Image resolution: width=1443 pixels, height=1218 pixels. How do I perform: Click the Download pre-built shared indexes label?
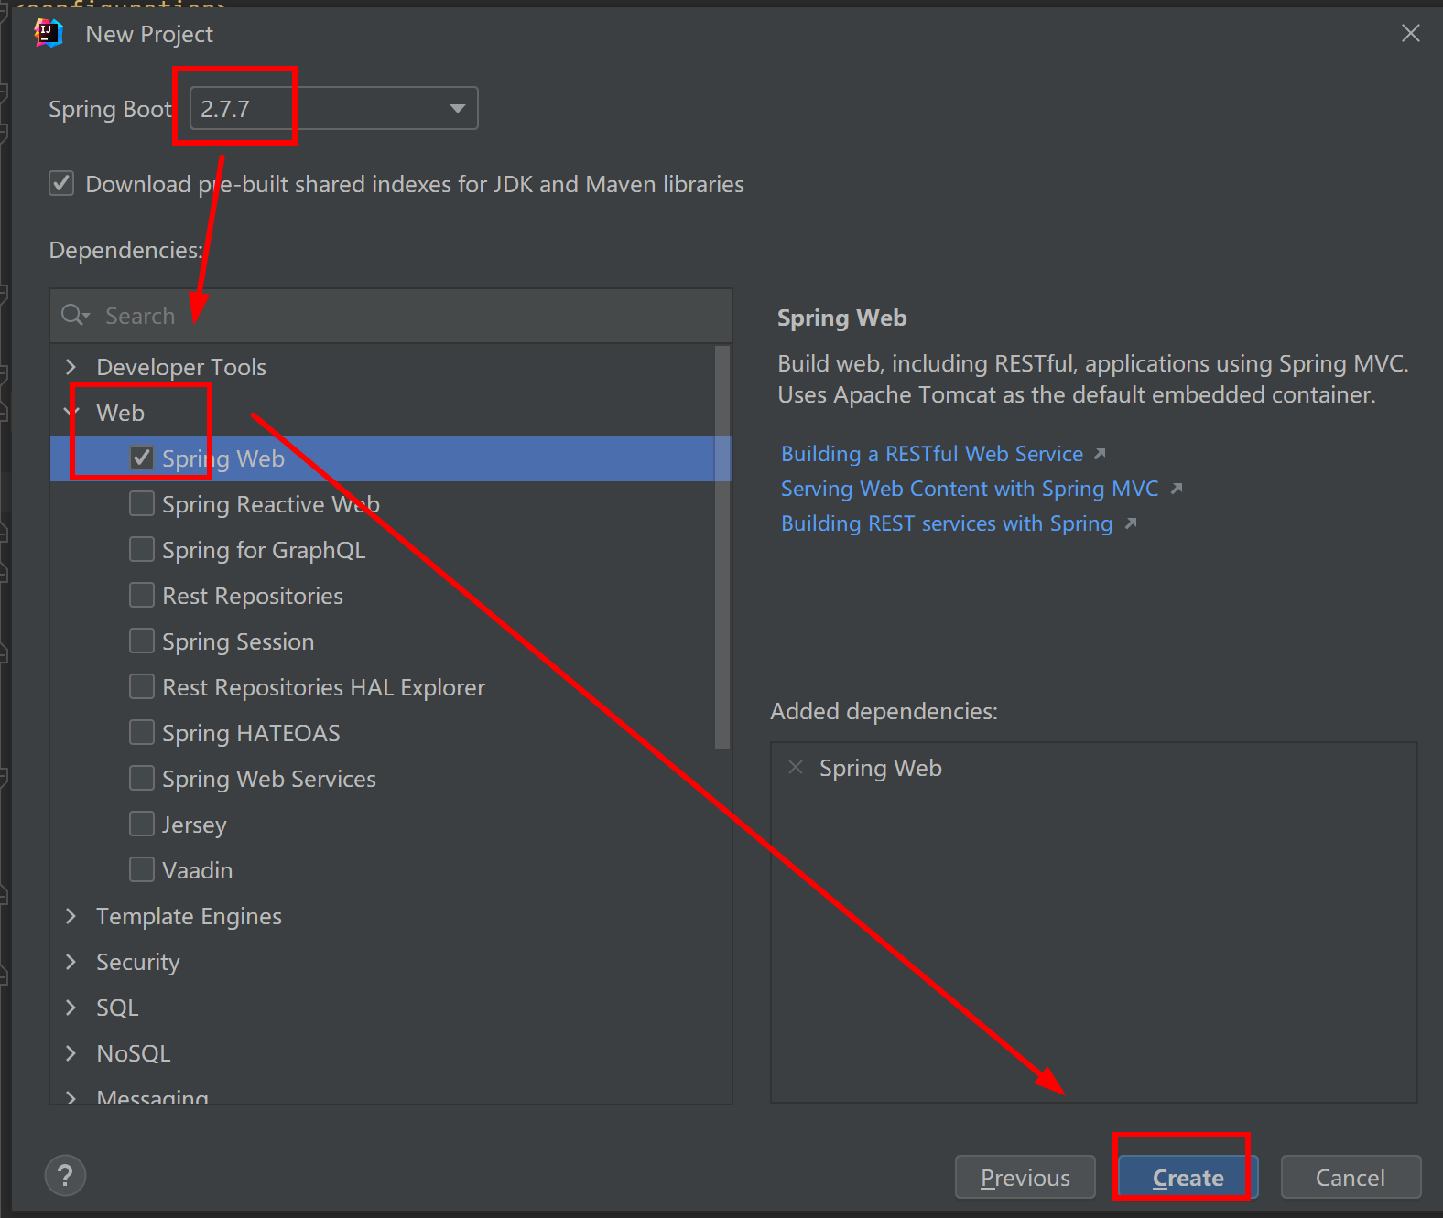click(415, 184)
